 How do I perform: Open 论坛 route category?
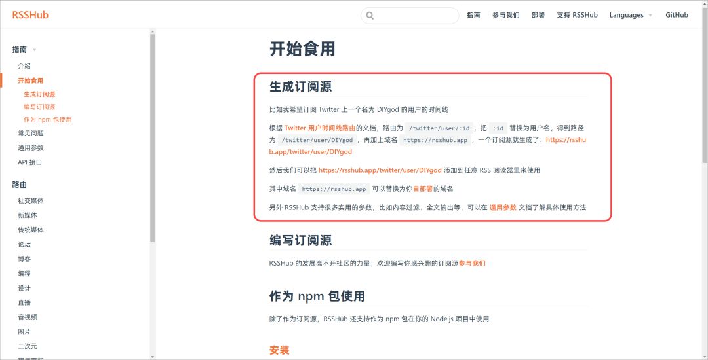click(24, 244)
